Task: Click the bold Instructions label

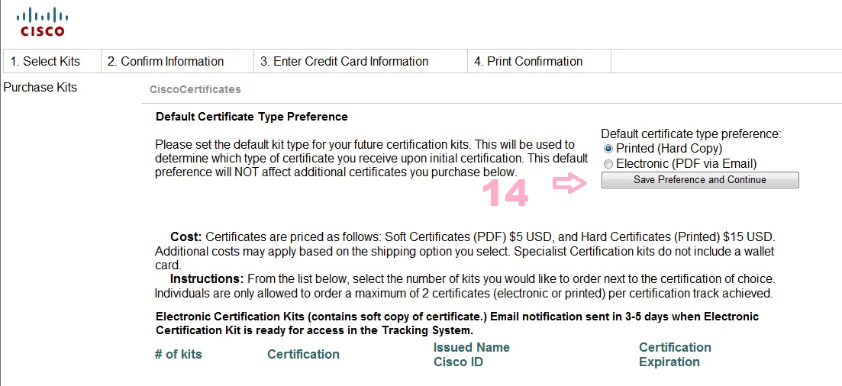Action: (206, 278)
